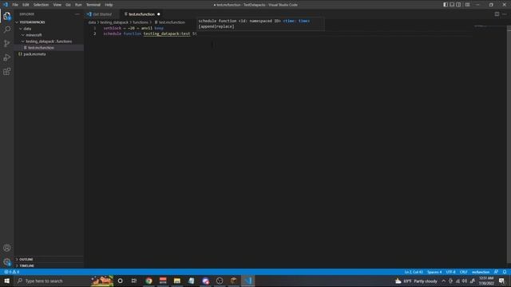Viewport: 511px width, 287px height.
Task: Click the editor minimap
Action: [489, 26]
